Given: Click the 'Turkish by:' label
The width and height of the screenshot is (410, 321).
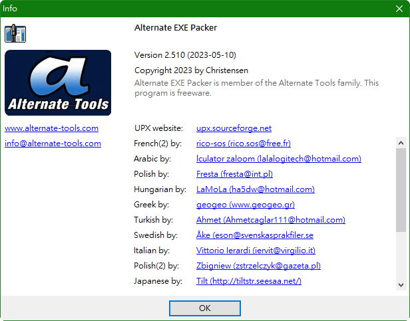Looking at the screenshot, I should tap(153, 220).
